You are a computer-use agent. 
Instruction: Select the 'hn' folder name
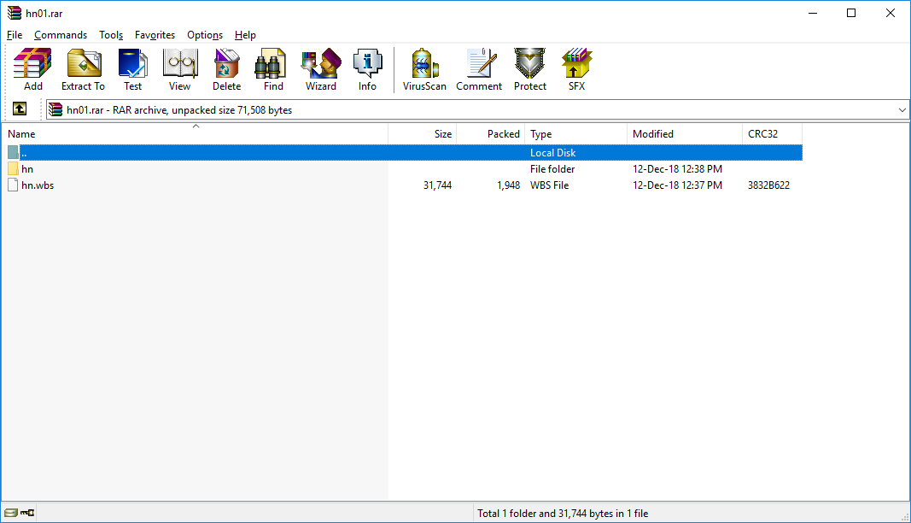[x=27, y=168]
